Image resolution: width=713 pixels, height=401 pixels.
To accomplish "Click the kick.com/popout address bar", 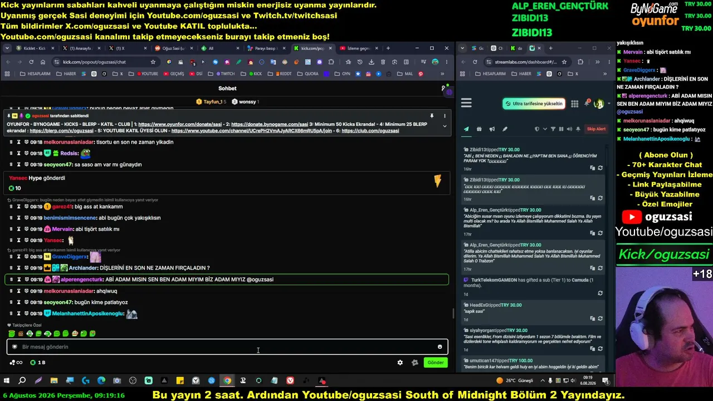I will 105,62.
